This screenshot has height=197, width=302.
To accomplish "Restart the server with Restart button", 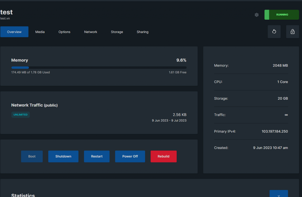I will point(97,156).
